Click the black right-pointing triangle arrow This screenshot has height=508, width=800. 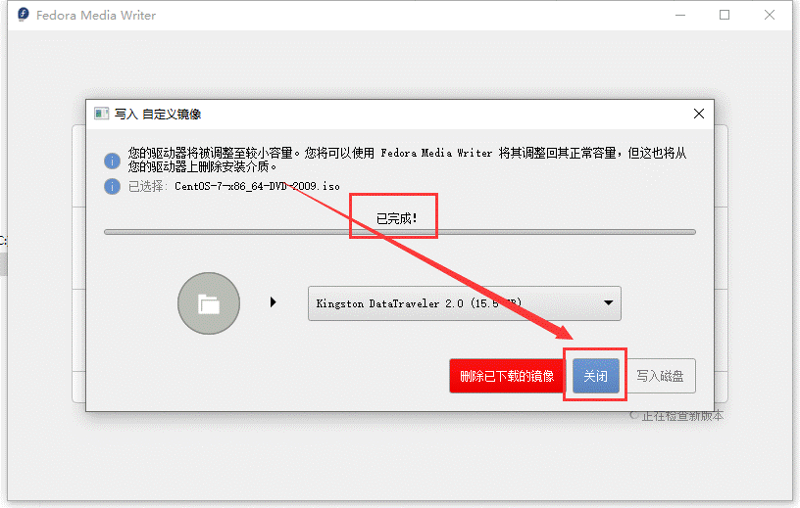click(274, 302)
